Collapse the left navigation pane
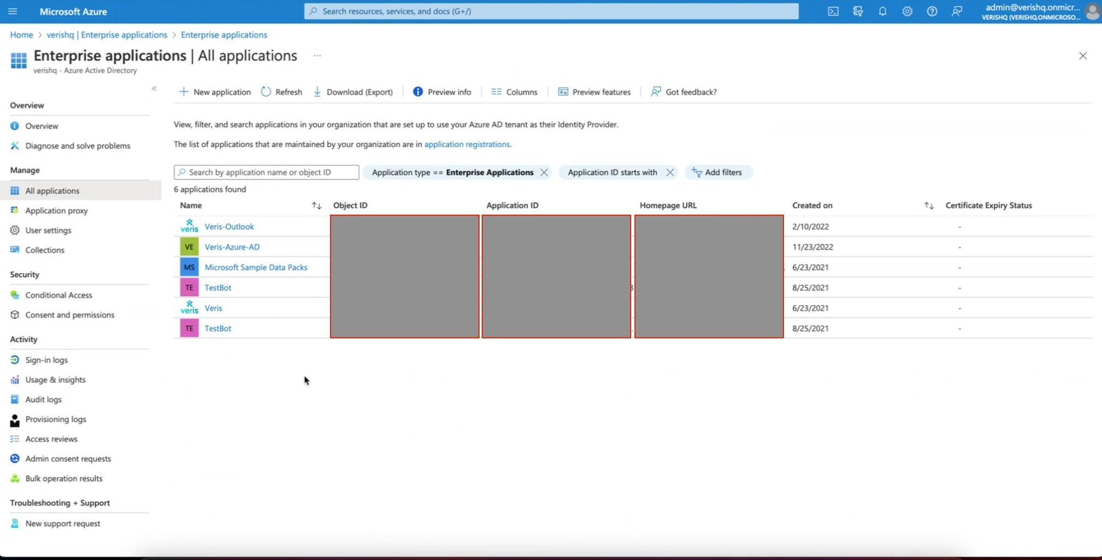1102x560 pixels. coord(154,88)
